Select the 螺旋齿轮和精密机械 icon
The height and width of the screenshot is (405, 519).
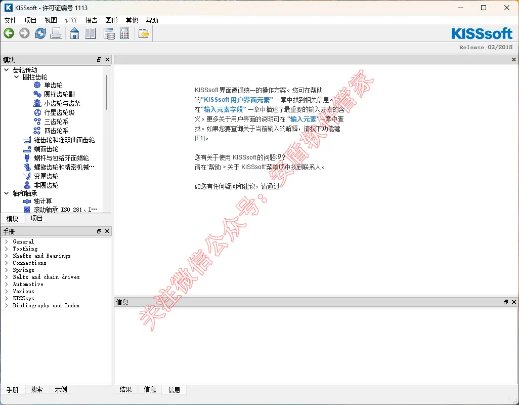[x=27, y=167]
